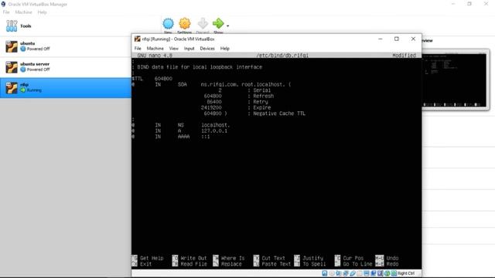495x278 pixels.
Task: Click the ubuntu VM's OS icon
Action: 12,46
